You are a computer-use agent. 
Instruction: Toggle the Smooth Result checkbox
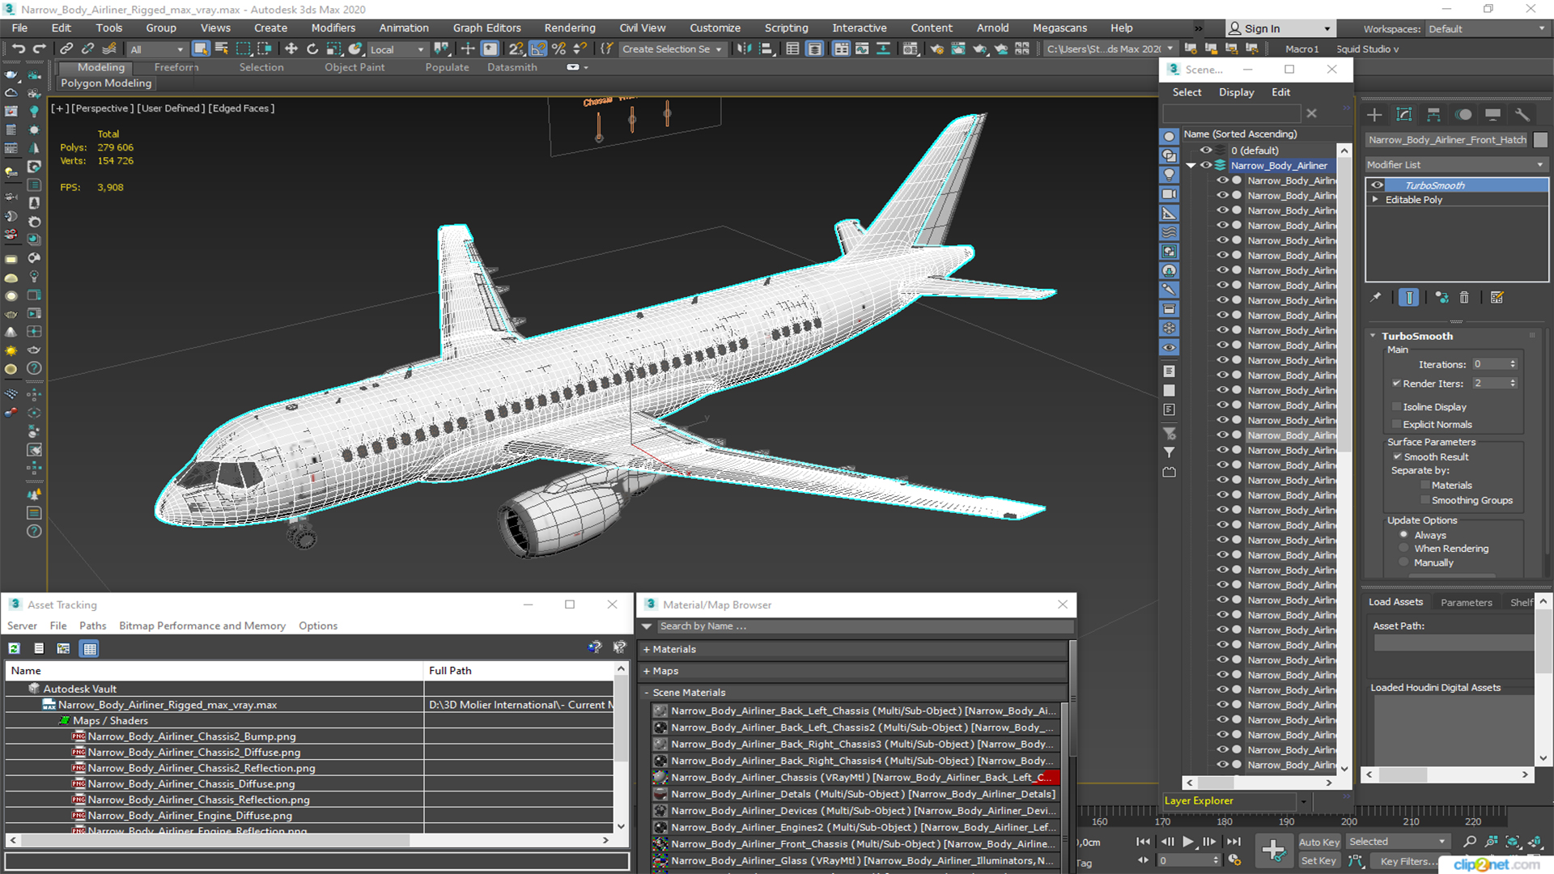(x=1397, y=457)
